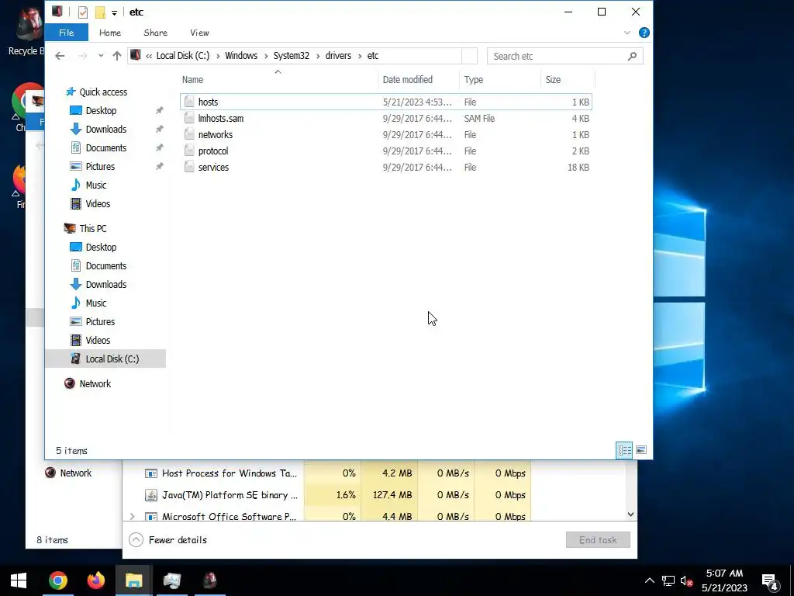Viewport: 794px width, 596px height.
Task: Select the services file
Action: [386, 167]
